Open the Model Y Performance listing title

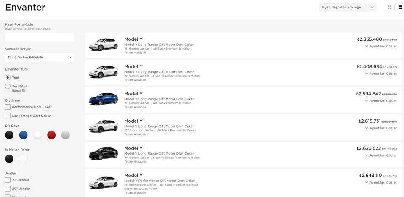133,176
